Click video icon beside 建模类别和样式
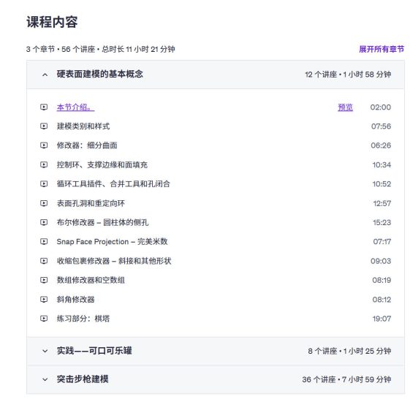 44,126
